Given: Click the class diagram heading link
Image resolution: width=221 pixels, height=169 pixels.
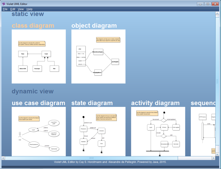Looking at the screenshot, I should (33, 26).
